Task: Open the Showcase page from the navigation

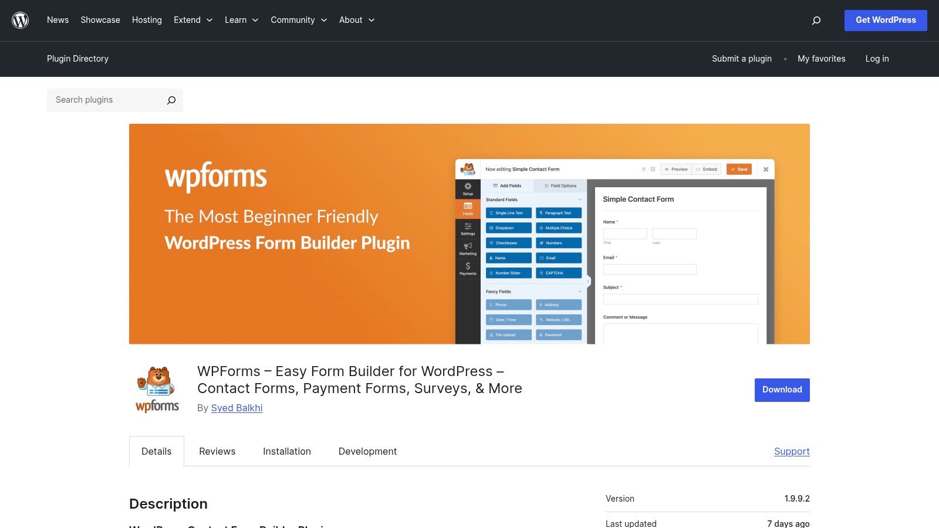Action: (100, 20)
